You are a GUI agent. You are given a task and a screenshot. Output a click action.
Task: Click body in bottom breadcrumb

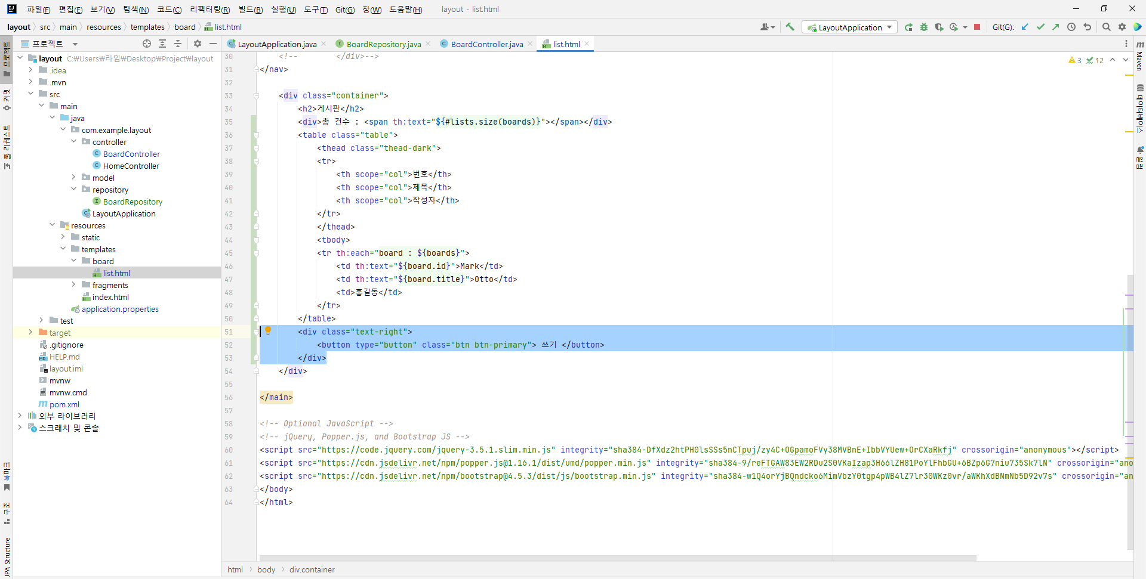pyautogui.click(x=266, y=569)
